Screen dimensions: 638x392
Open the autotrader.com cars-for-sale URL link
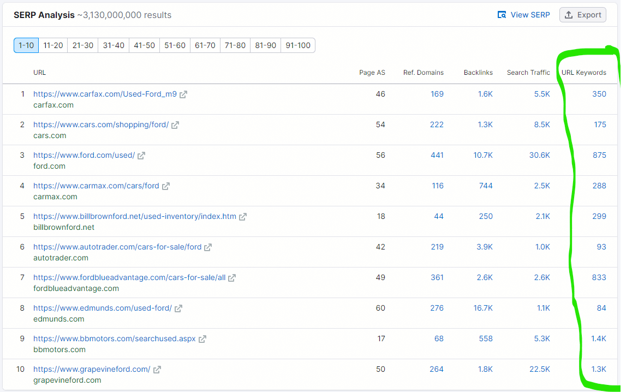117,247
